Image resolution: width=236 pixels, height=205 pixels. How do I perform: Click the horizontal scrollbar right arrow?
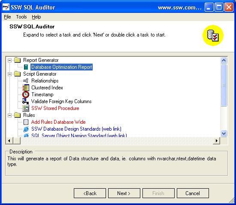216,141
